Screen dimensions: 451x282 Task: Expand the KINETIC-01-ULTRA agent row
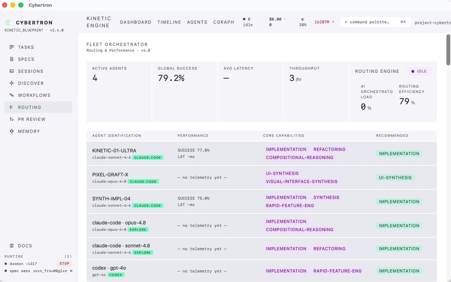(x=262, y=153)
